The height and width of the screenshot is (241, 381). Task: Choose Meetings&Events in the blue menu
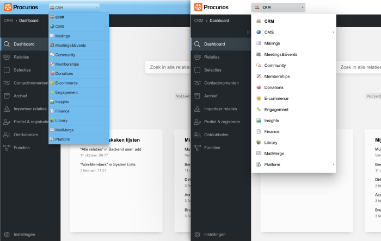pyautogui.click(x=78, y=45)
